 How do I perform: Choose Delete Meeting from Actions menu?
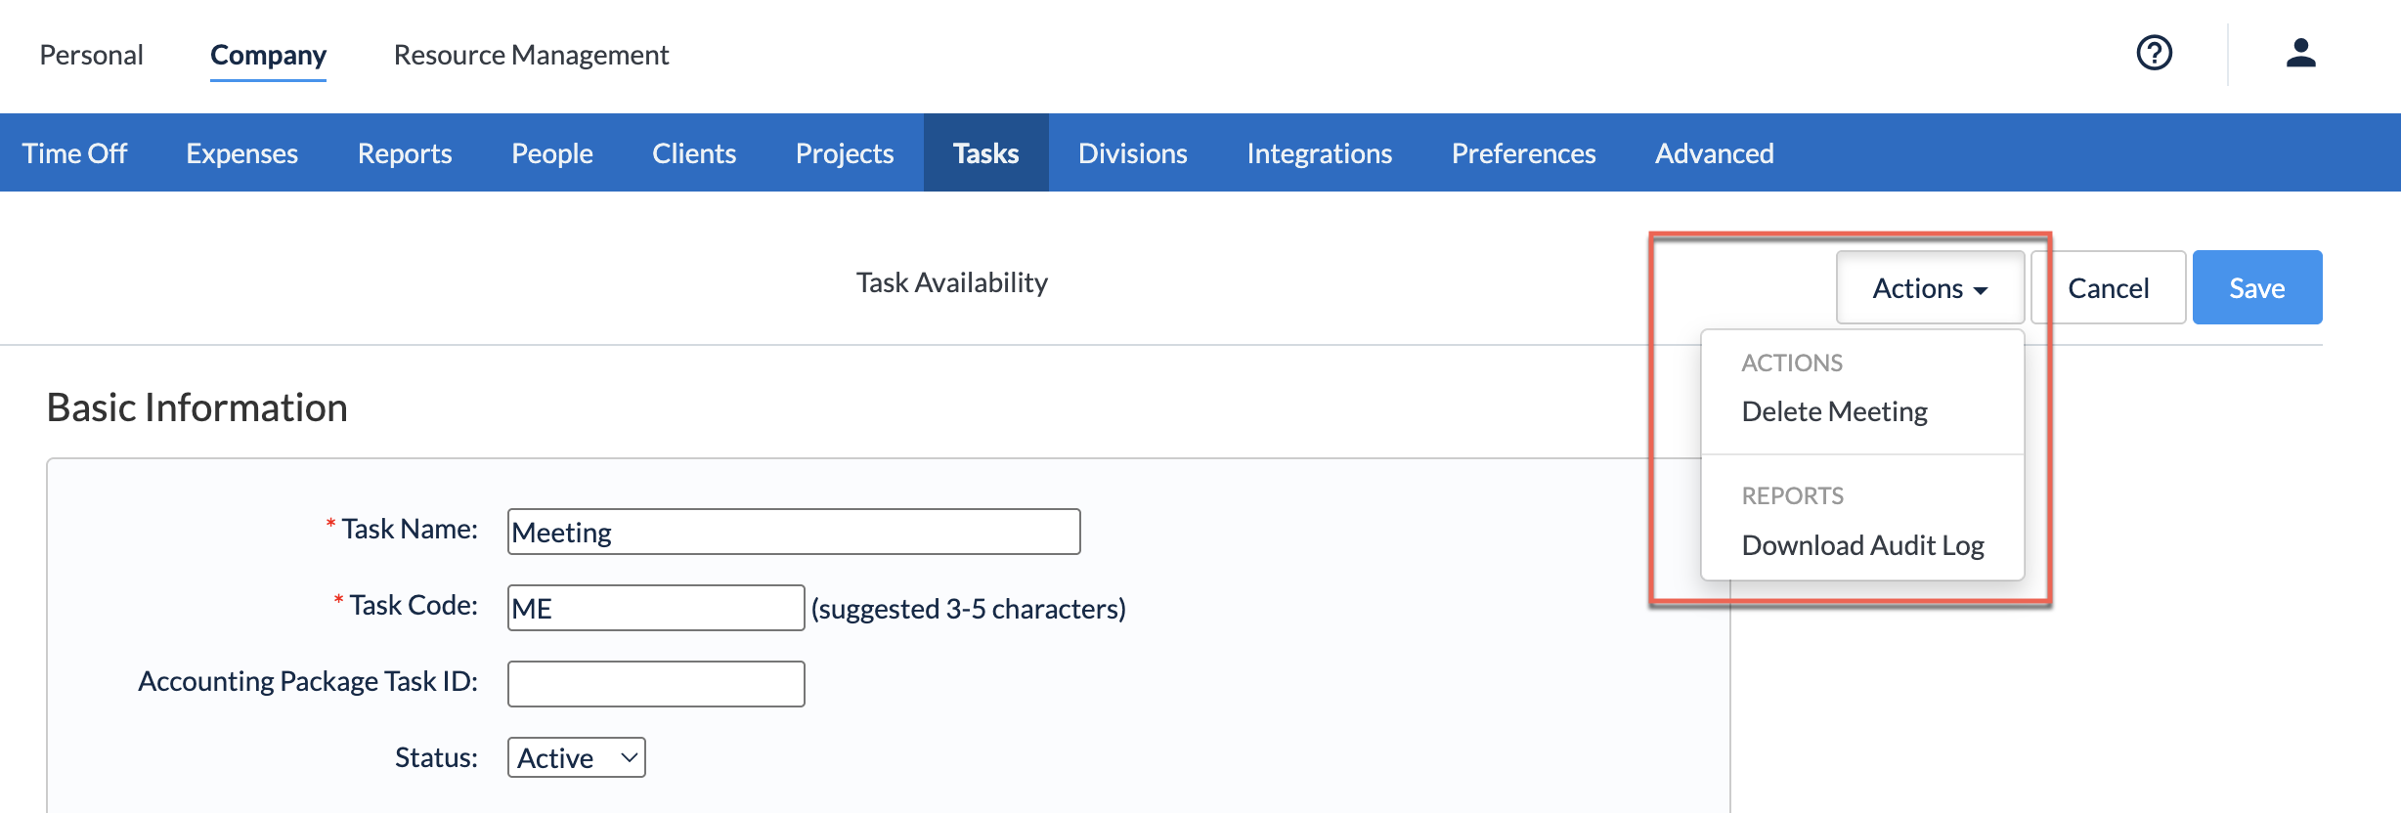click(x=1834, y=411)
